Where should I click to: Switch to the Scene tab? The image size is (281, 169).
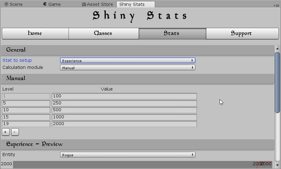(14, 5)
